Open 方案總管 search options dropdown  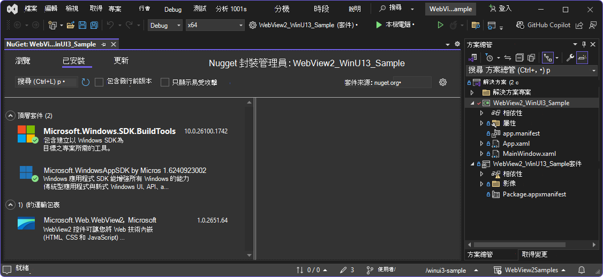coord(594,71)
